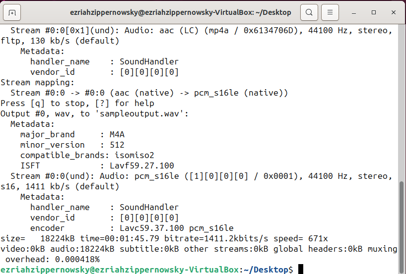406x274 pixels.
Task: Click the 'ISFT : Lavf59.27.100' line
Action: tap(97, 165)
